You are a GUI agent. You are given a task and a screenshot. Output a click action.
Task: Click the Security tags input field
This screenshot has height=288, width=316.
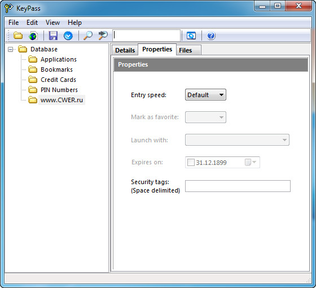tap(238, 186)
